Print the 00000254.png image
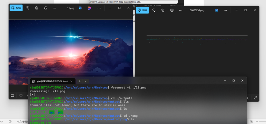The width and height of the screenshot is (266, 124). tap(172, 10)
